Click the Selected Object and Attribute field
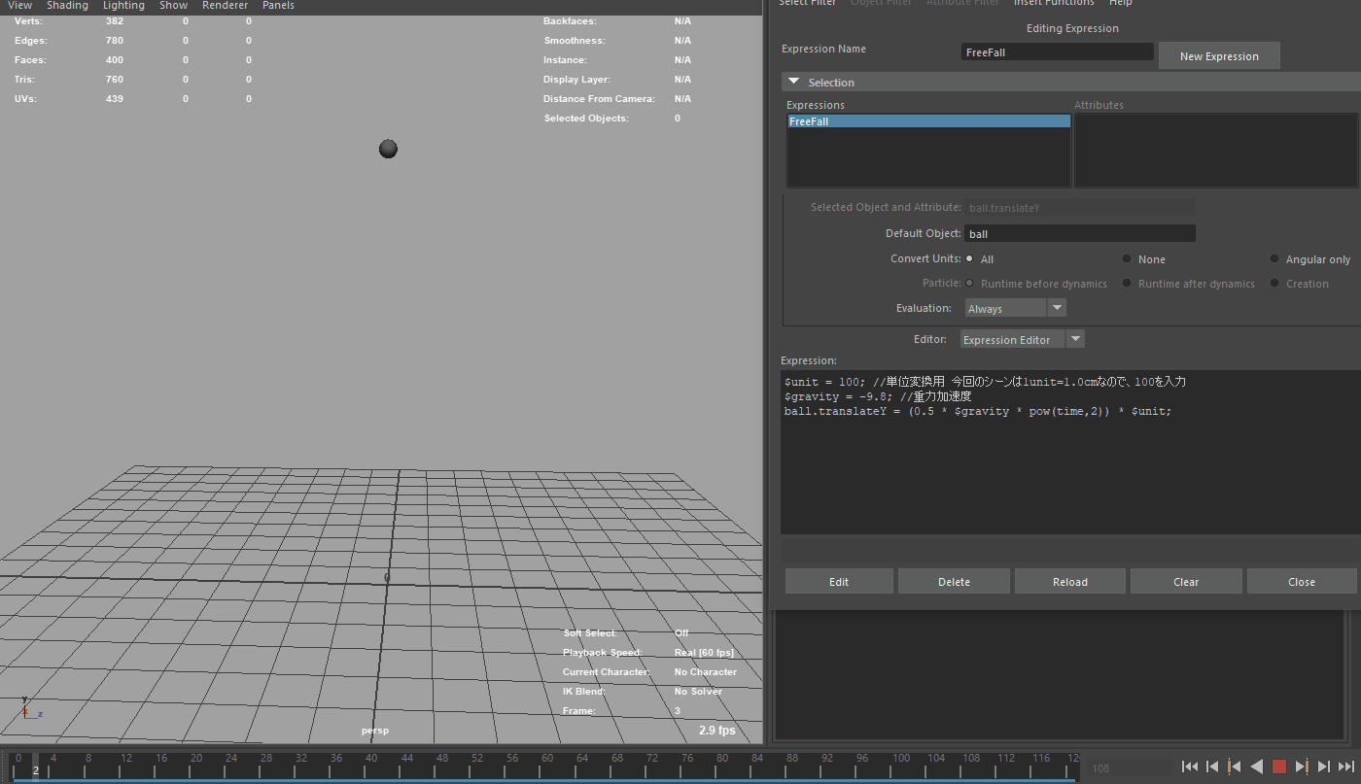 1080,207
